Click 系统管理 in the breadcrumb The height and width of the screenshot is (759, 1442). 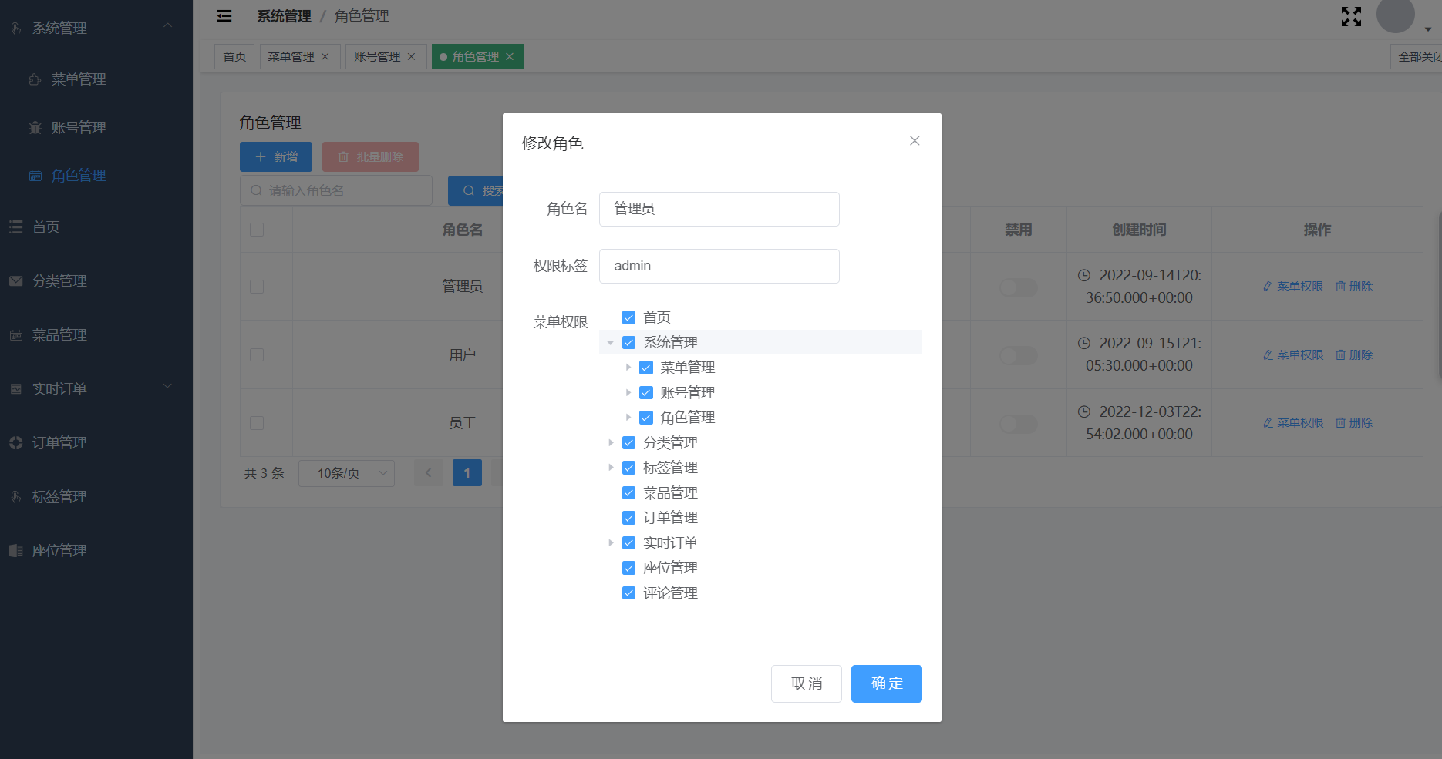(284, 16)
